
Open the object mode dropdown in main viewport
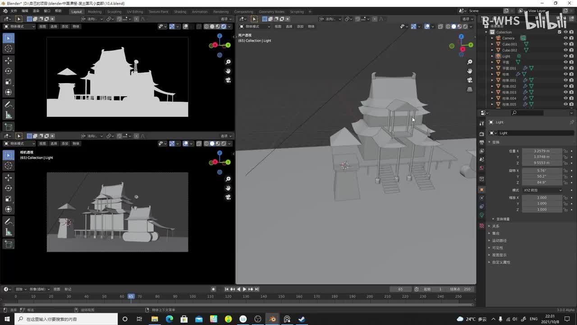(x=254, y=27)
